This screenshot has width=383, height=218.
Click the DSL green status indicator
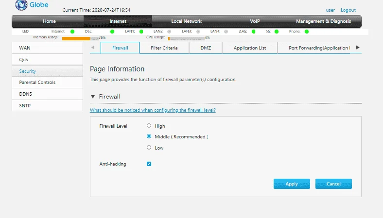(112, 32)
